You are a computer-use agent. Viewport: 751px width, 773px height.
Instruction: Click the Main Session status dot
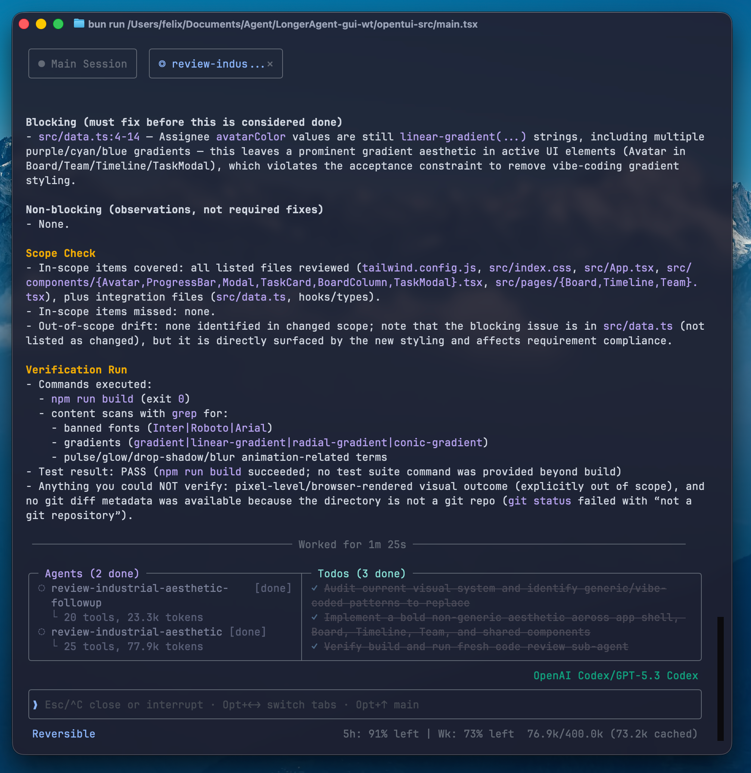coord(41,64)
